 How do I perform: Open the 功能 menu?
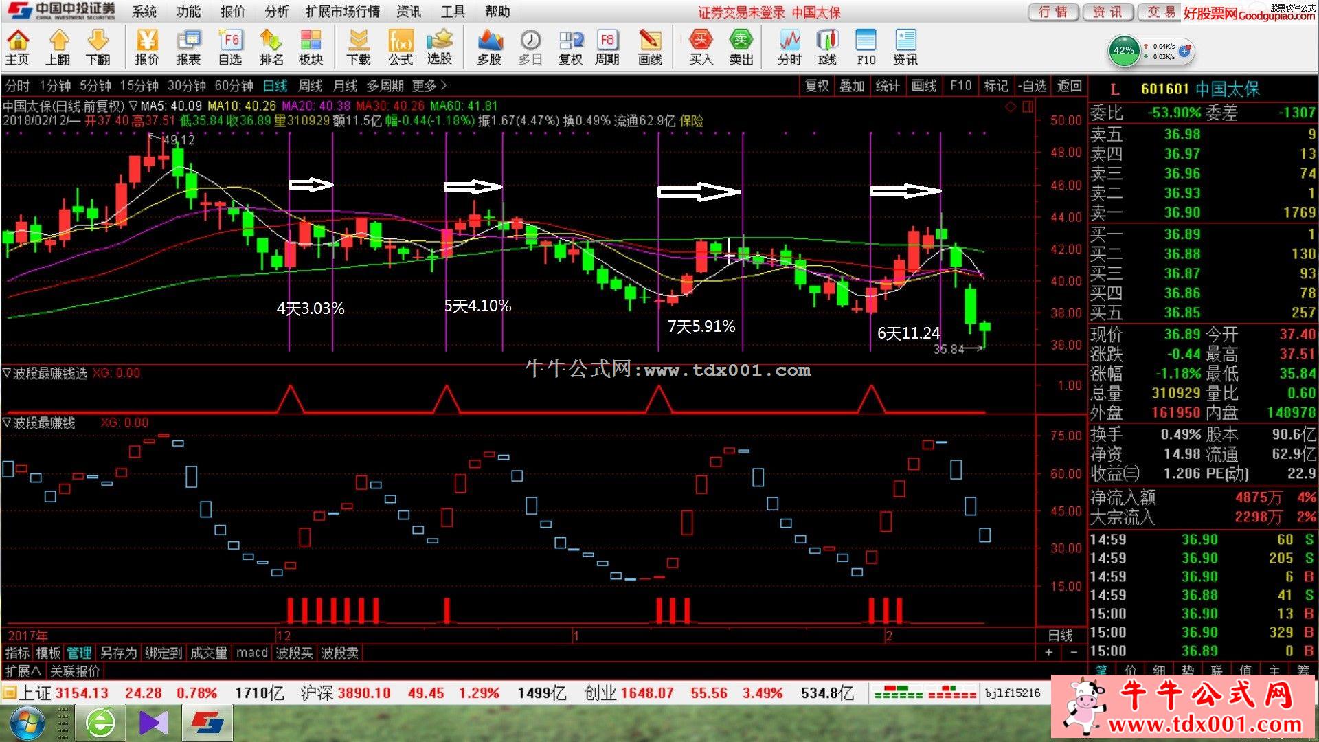click(188, 12)
